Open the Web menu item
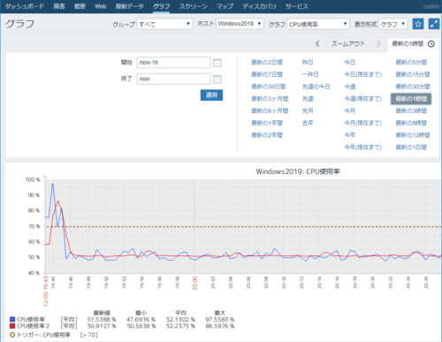The height and width of the screenshot is (342, 442). [x=101, y=6]
